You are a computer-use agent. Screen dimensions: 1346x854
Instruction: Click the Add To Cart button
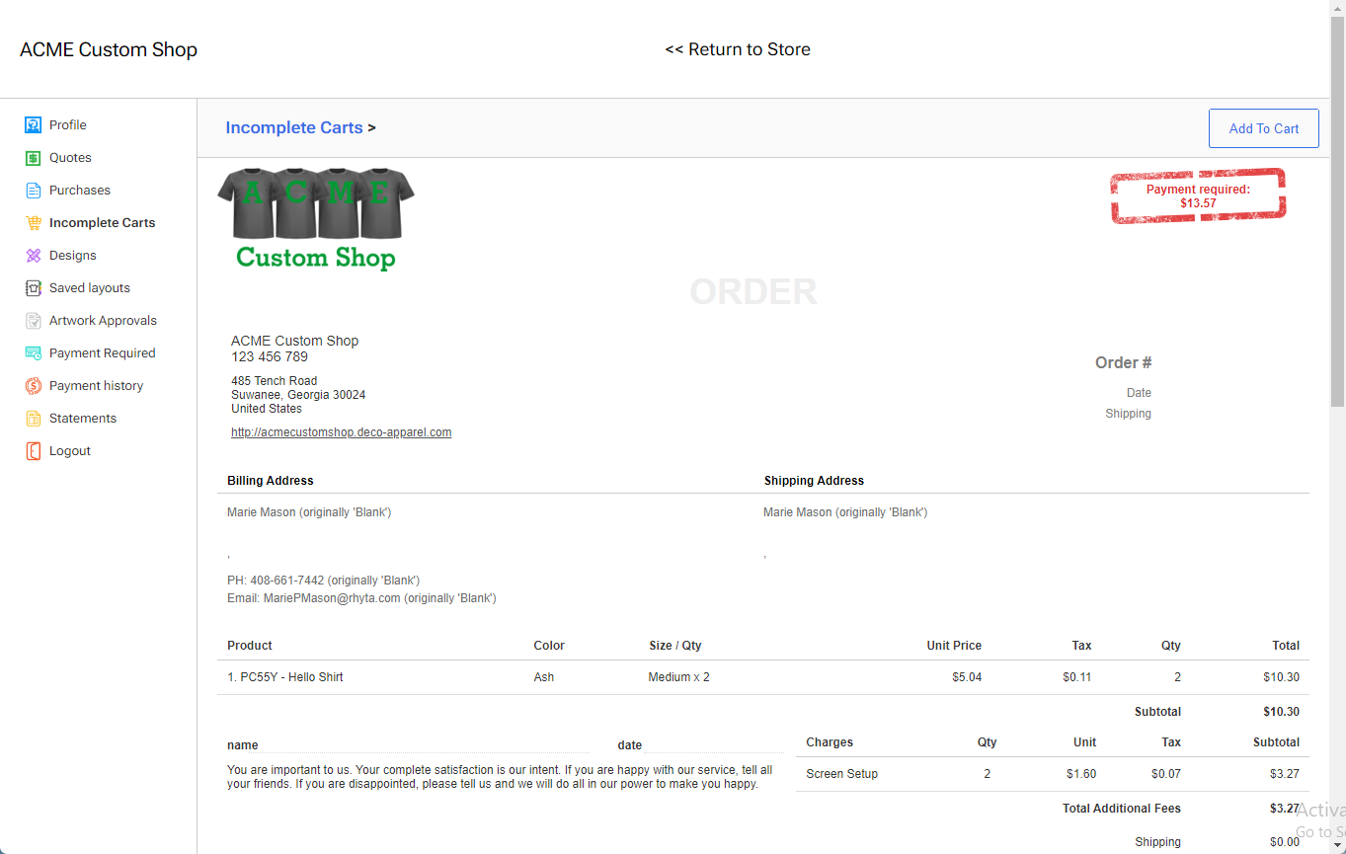coord(1263,128)
